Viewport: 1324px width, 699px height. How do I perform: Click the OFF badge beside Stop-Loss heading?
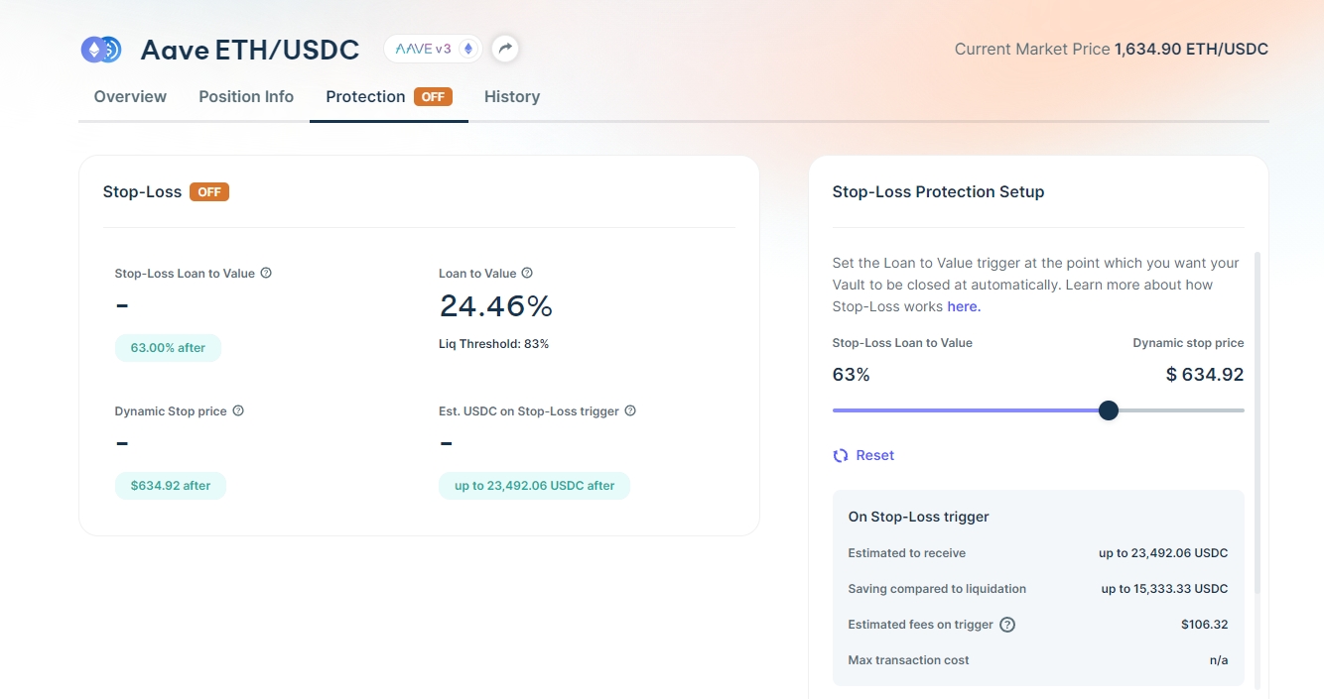pyautogui.click(x=209, y=192)
